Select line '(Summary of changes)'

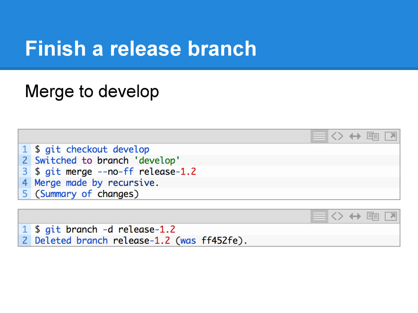[x=87, y=194]
